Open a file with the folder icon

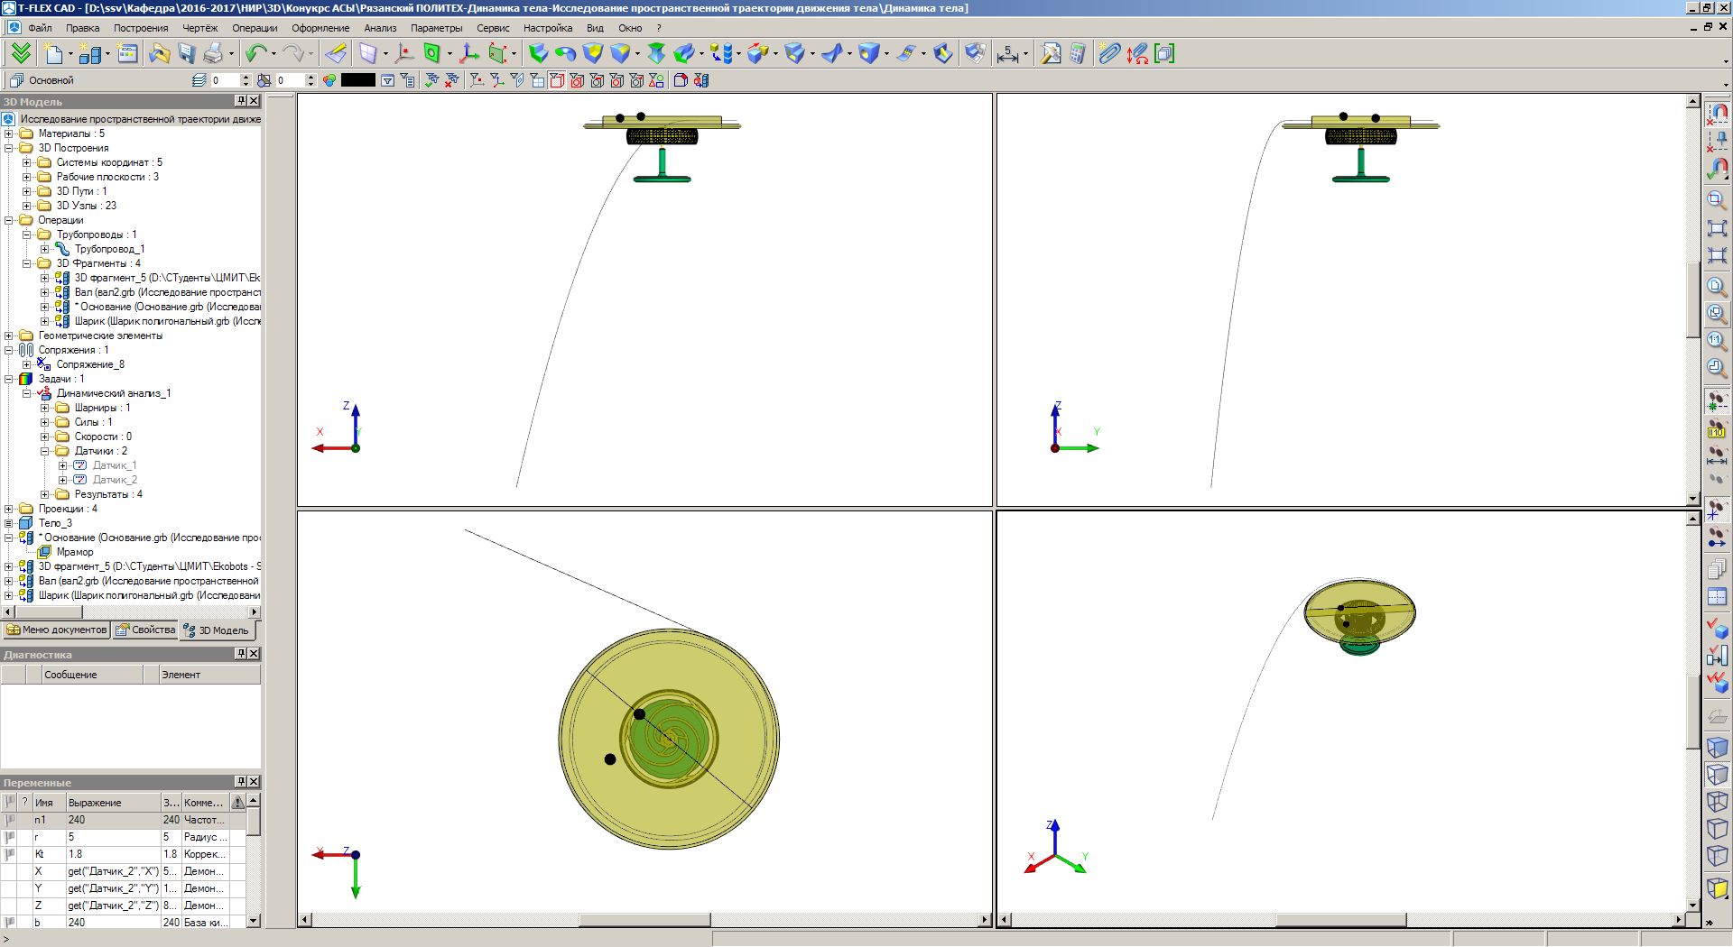[160, 53]
